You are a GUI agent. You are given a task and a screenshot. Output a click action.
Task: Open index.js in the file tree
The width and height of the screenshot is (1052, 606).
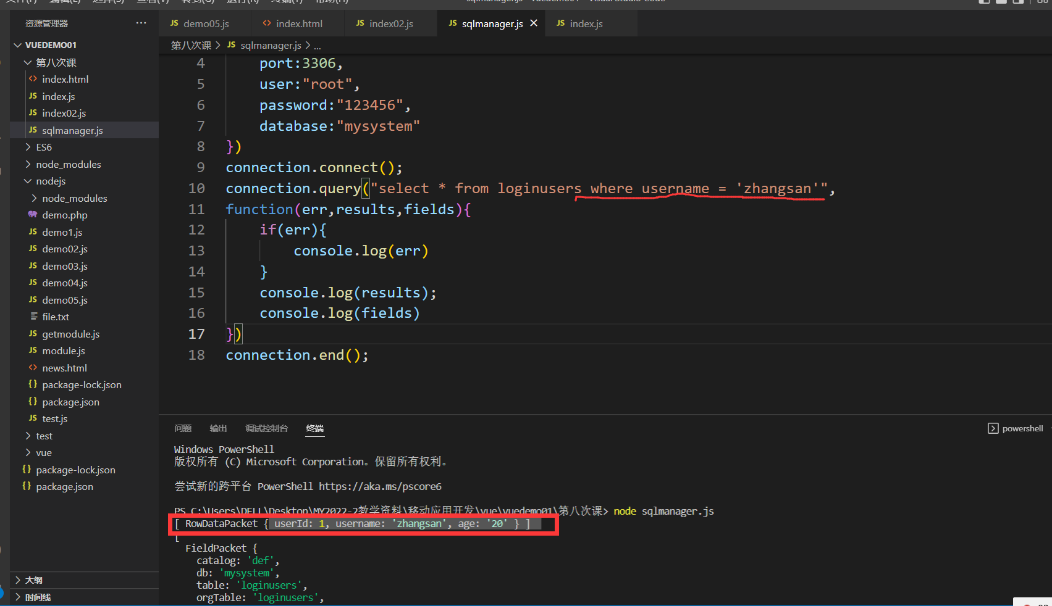pos(84,96)
